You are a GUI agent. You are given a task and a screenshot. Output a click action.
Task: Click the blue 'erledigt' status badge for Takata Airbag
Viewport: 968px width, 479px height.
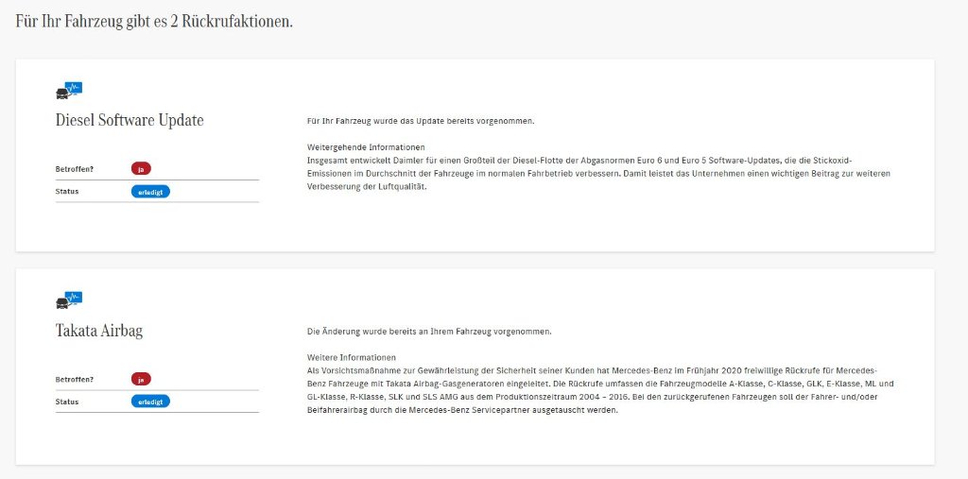tap(150, 402)
